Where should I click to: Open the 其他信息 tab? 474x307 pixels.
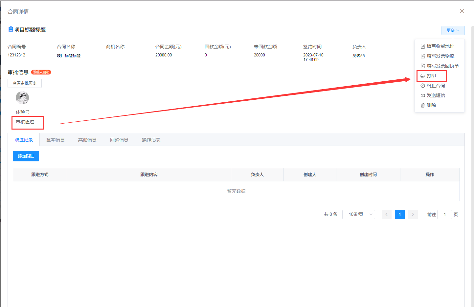coord(87,140)
